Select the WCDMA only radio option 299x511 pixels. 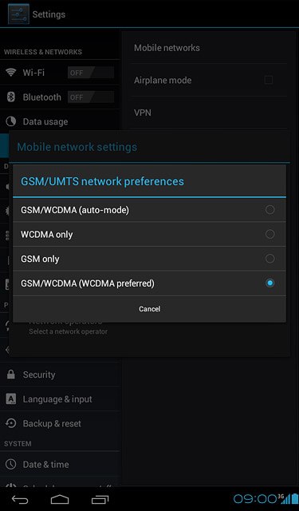(149, 234)
